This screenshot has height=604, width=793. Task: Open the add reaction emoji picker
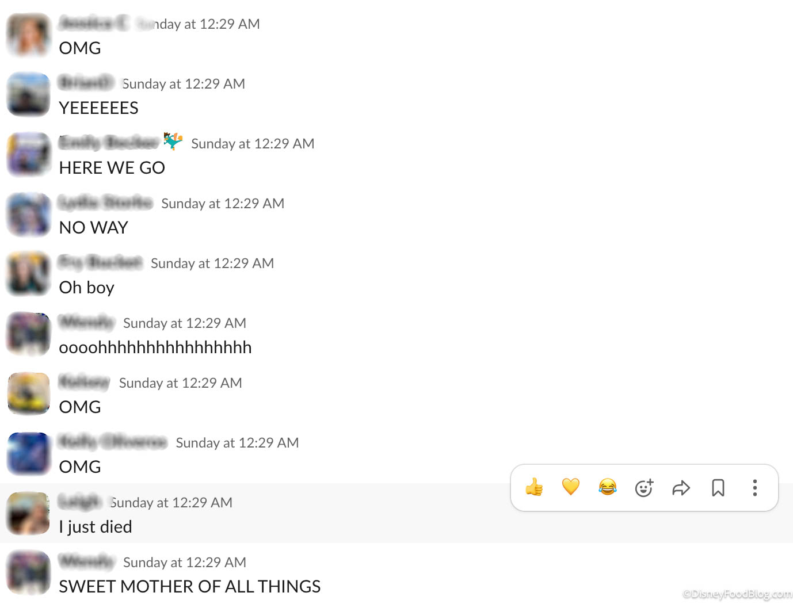tap(644, 488)
